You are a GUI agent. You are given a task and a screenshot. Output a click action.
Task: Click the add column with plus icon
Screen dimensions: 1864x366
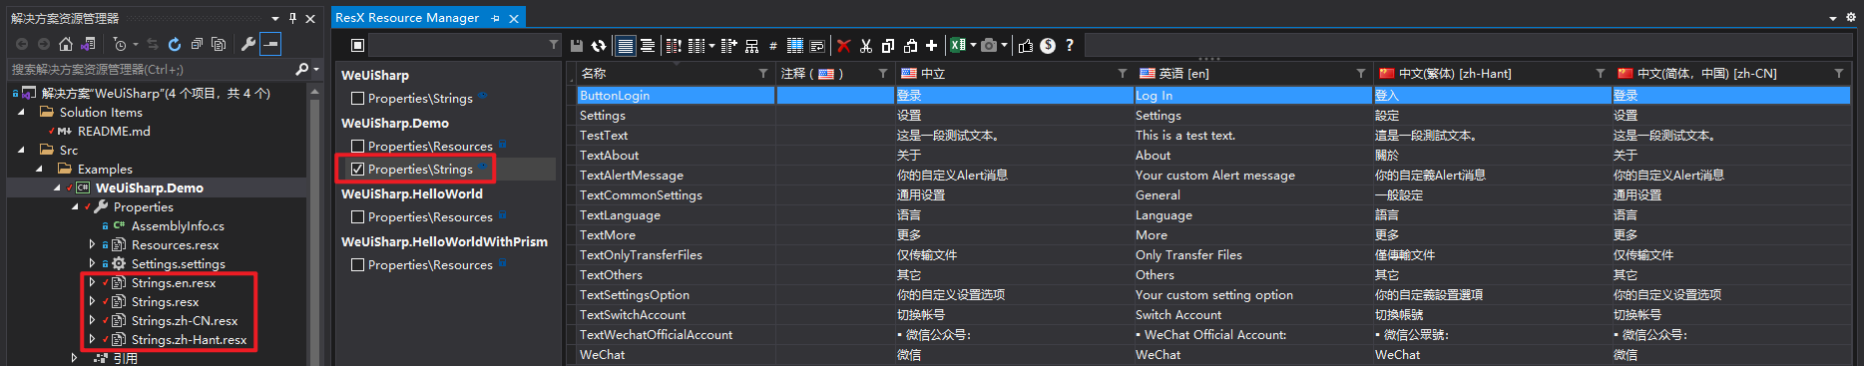(728, 45)
